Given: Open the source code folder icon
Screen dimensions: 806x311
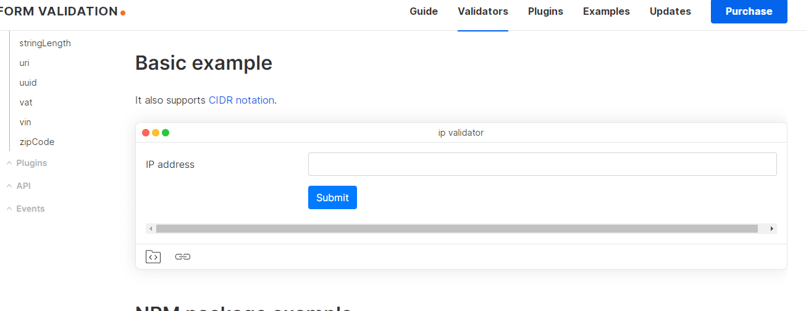Looking at the screenshot, I should (x=153, y=257).
